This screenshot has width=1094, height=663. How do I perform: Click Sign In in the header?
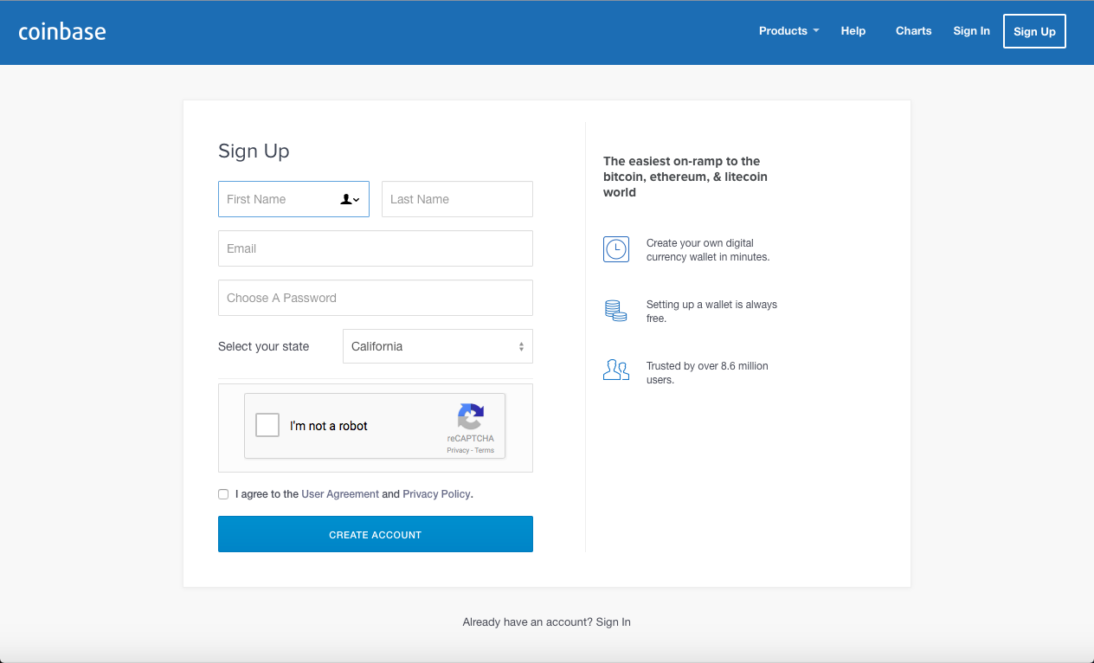coord(971,31)
